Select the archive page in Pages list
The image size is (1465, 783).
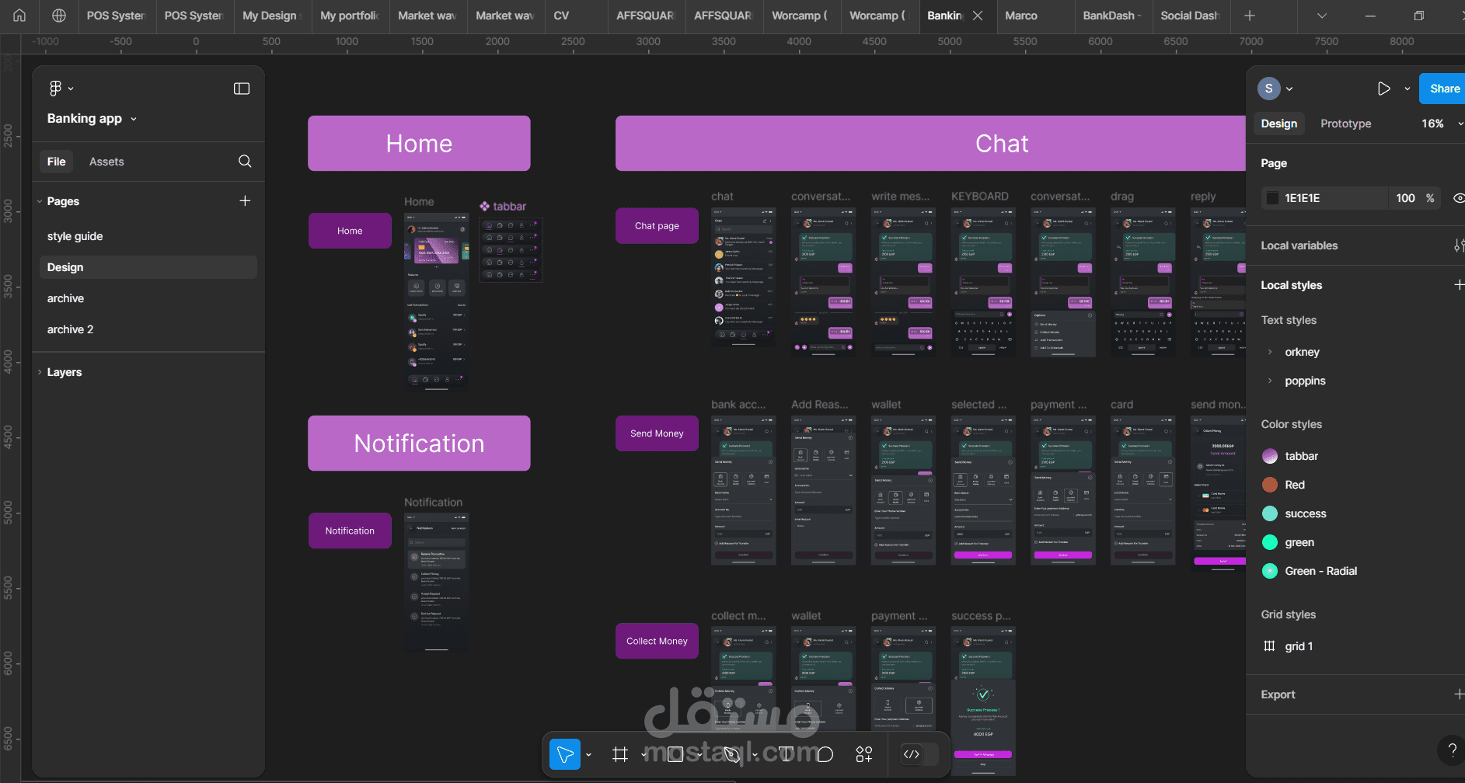tap(65, 298)
